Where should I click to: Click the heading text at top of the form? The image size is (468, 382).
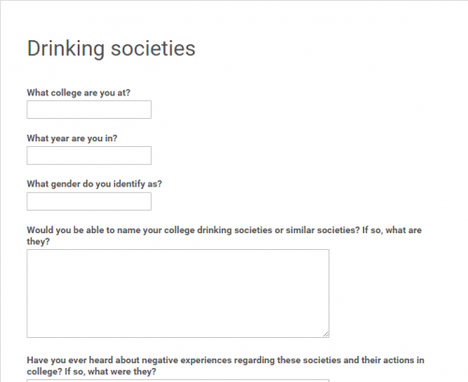[111, 49]
